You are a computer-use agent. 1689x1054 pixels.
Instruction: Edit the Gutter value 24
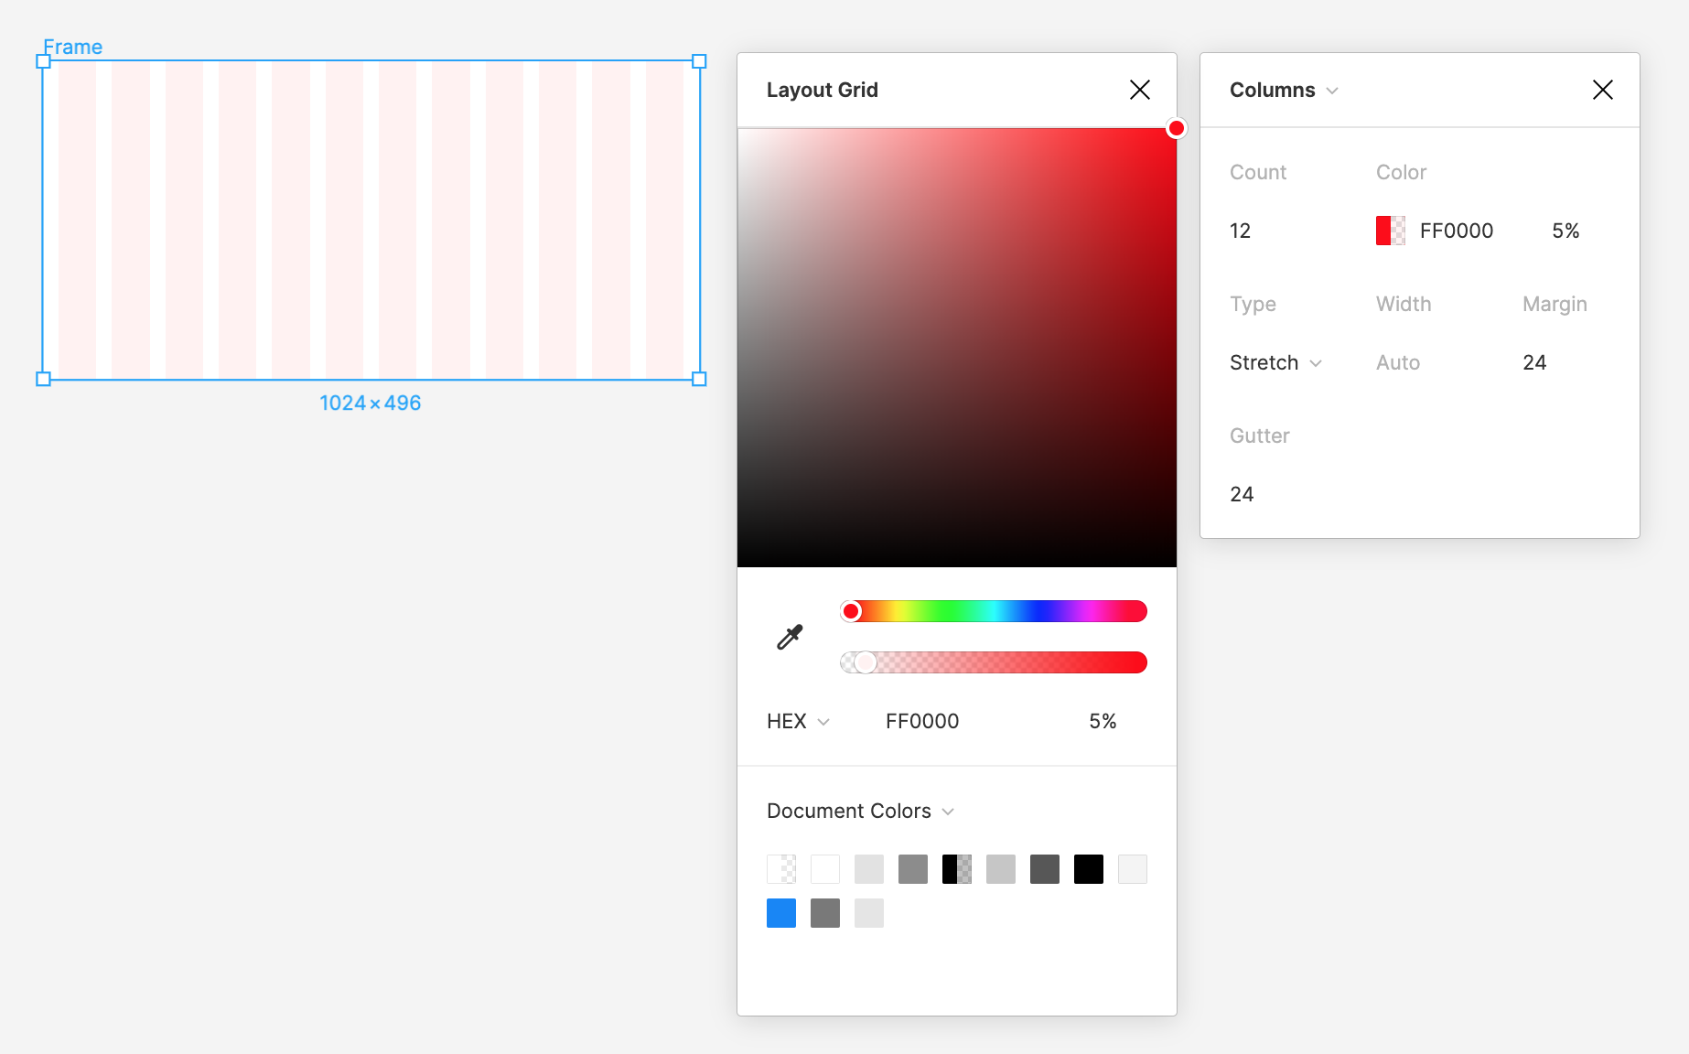pos(1242,494)
